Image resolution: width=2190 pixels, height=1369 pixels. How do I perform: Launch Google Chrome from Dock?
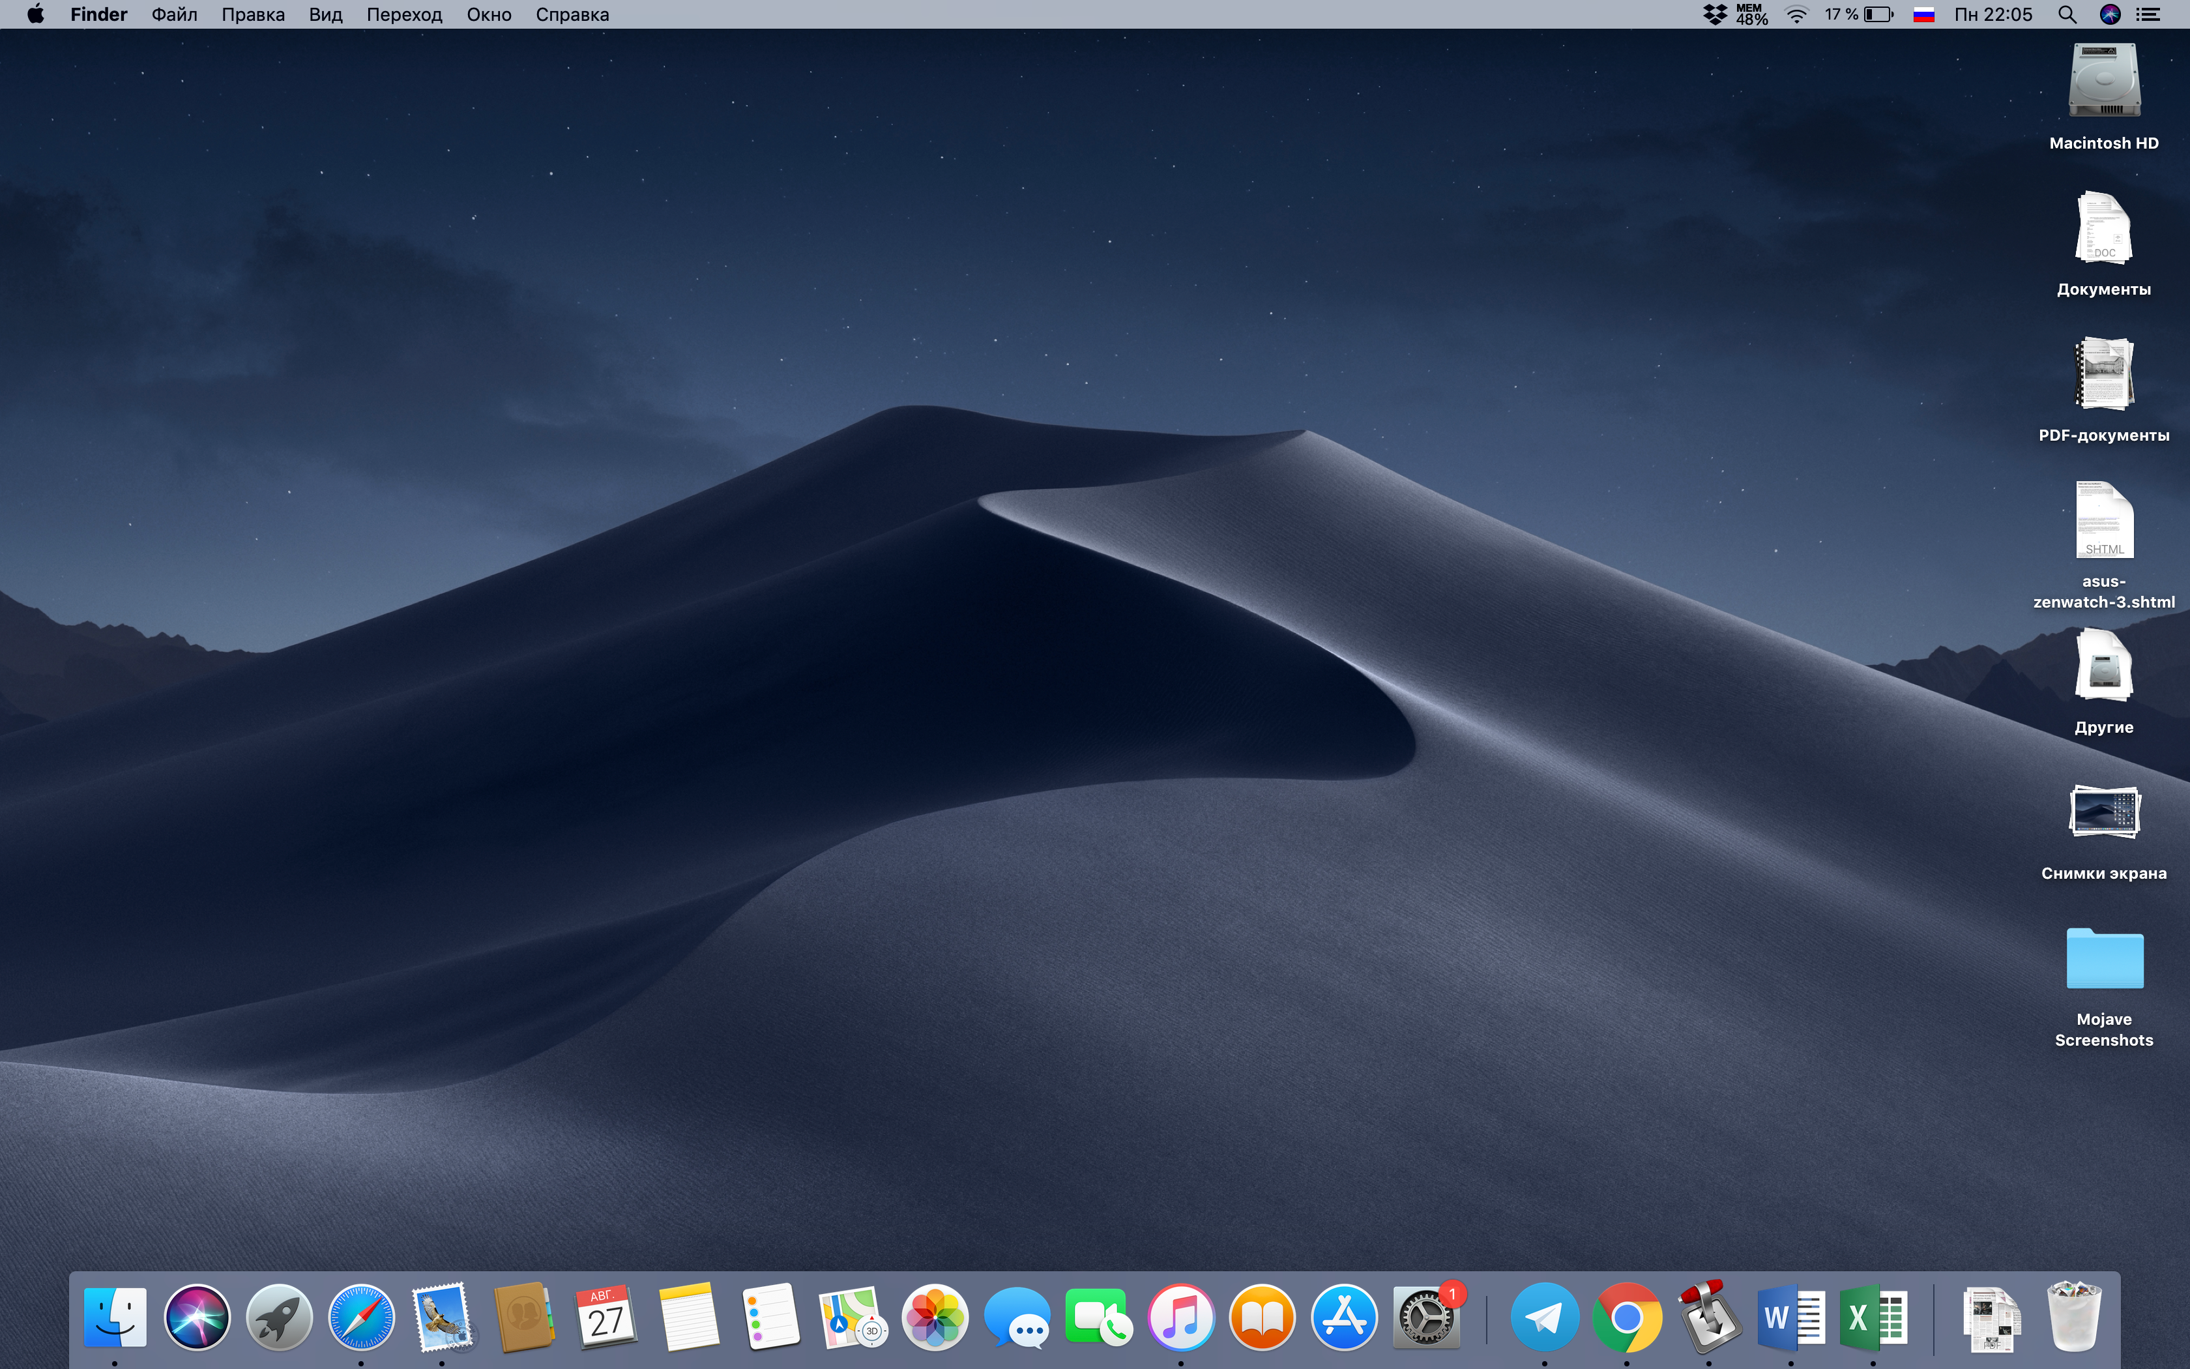(x=1626, y=1317)
